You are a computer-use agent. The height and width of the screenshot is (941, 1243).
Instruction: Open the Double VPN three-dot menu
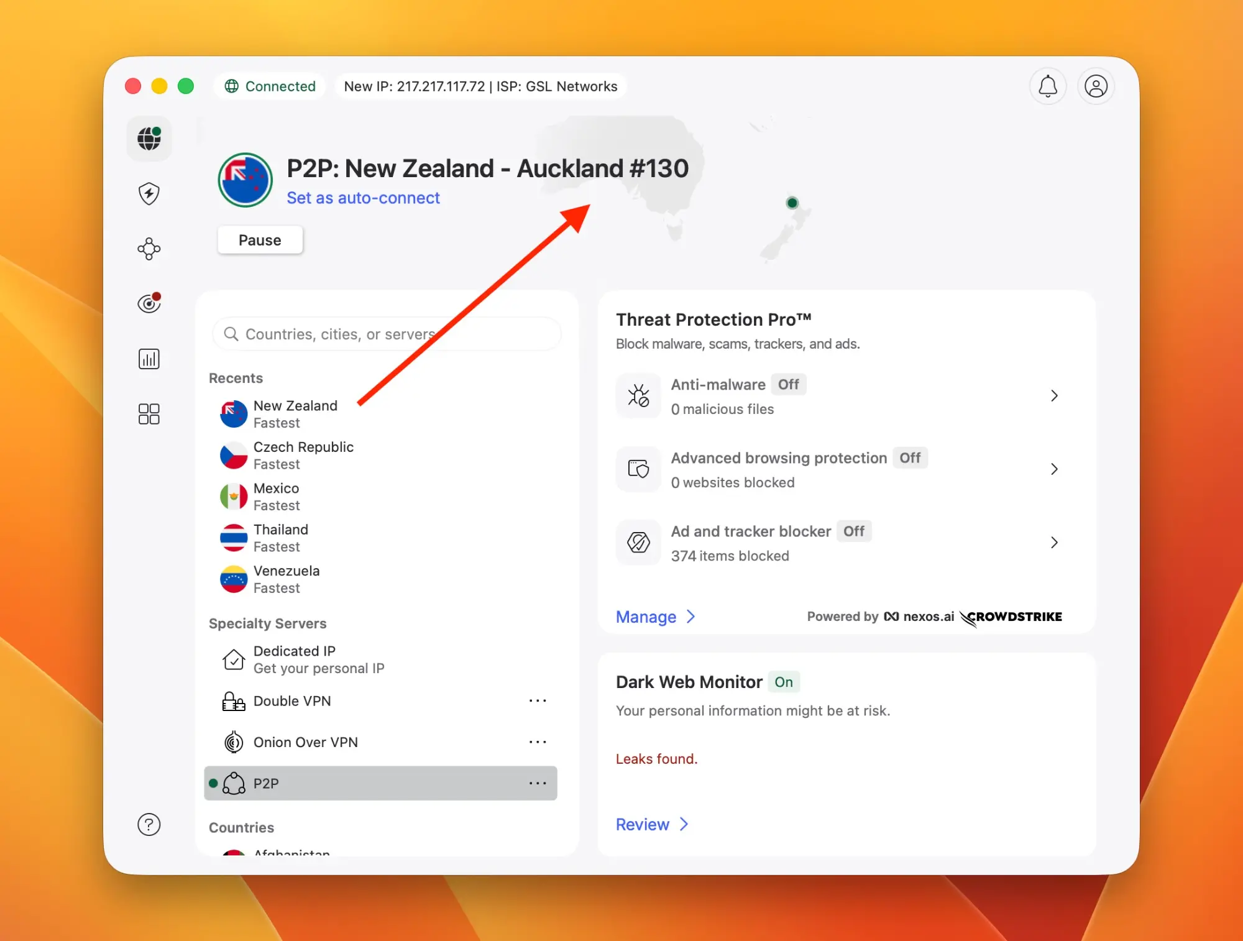pos(538,700)
